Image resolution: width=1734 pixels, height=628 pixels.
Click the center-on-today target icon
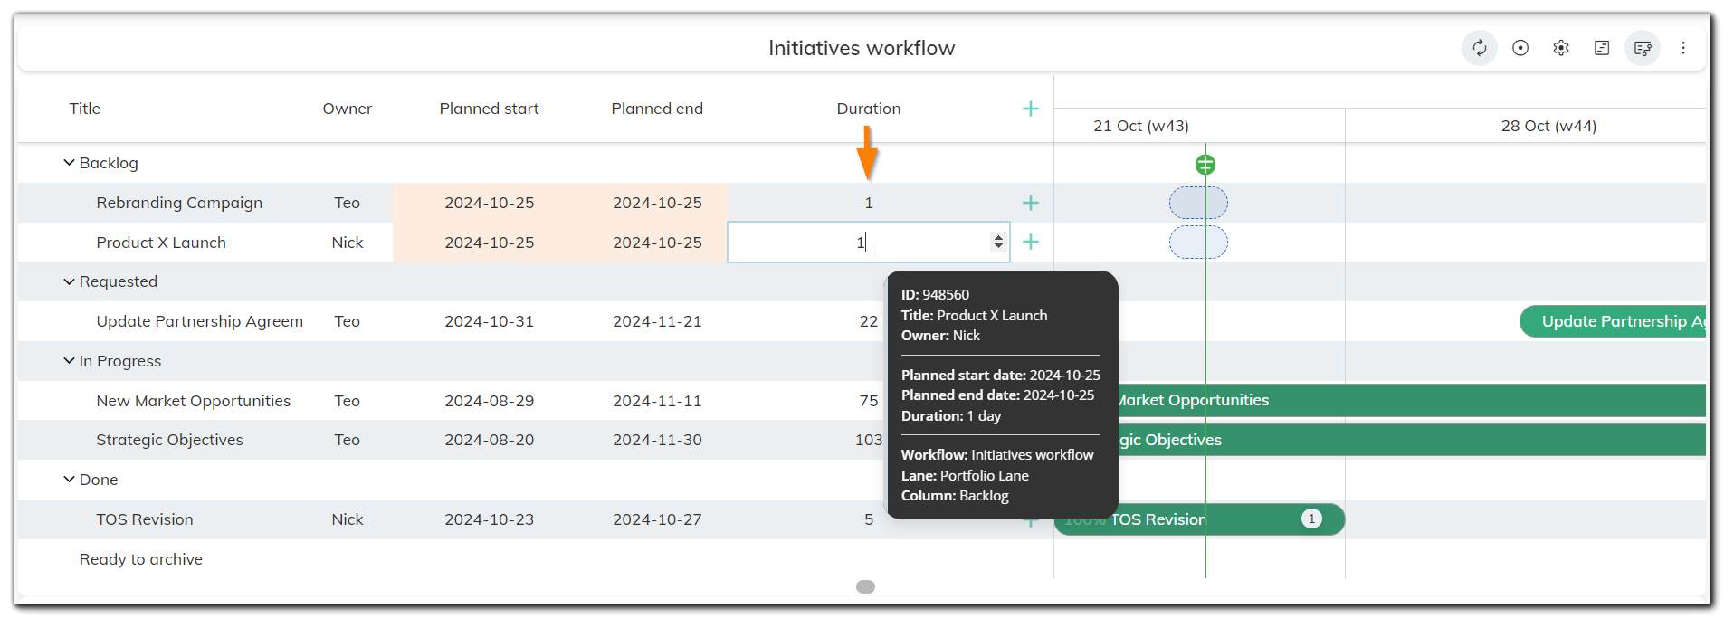click(x=1520, y=48)
